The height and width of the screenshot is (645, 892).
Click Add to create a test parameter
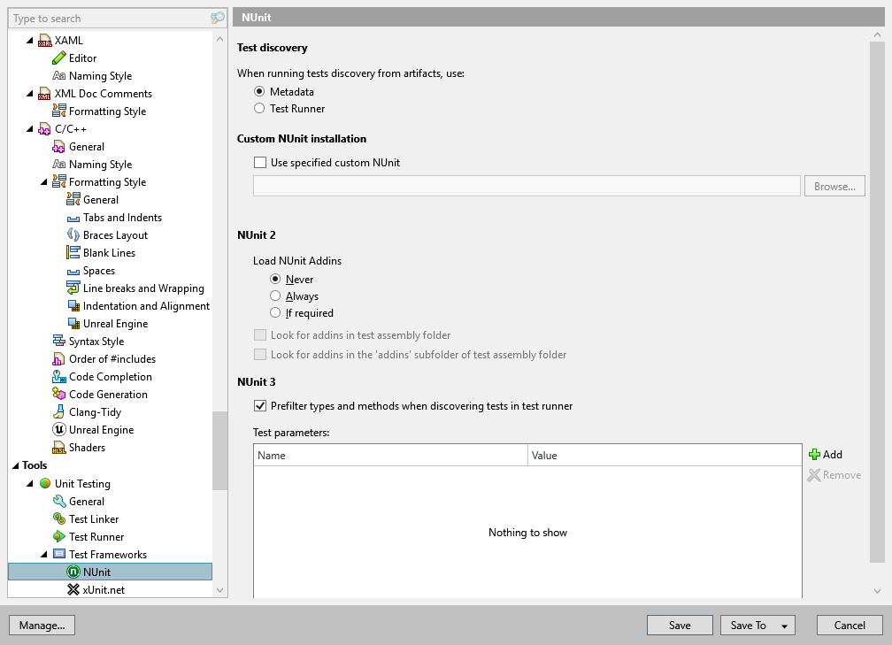[x=825, y=454]
